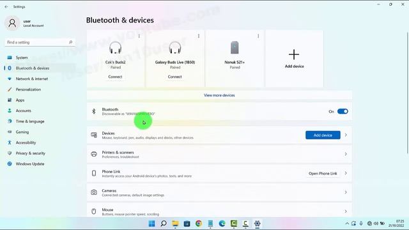Click the Bluetooth symbol icon
The height and width of the screenshot is (230, 409).
[x=94, y=111]
